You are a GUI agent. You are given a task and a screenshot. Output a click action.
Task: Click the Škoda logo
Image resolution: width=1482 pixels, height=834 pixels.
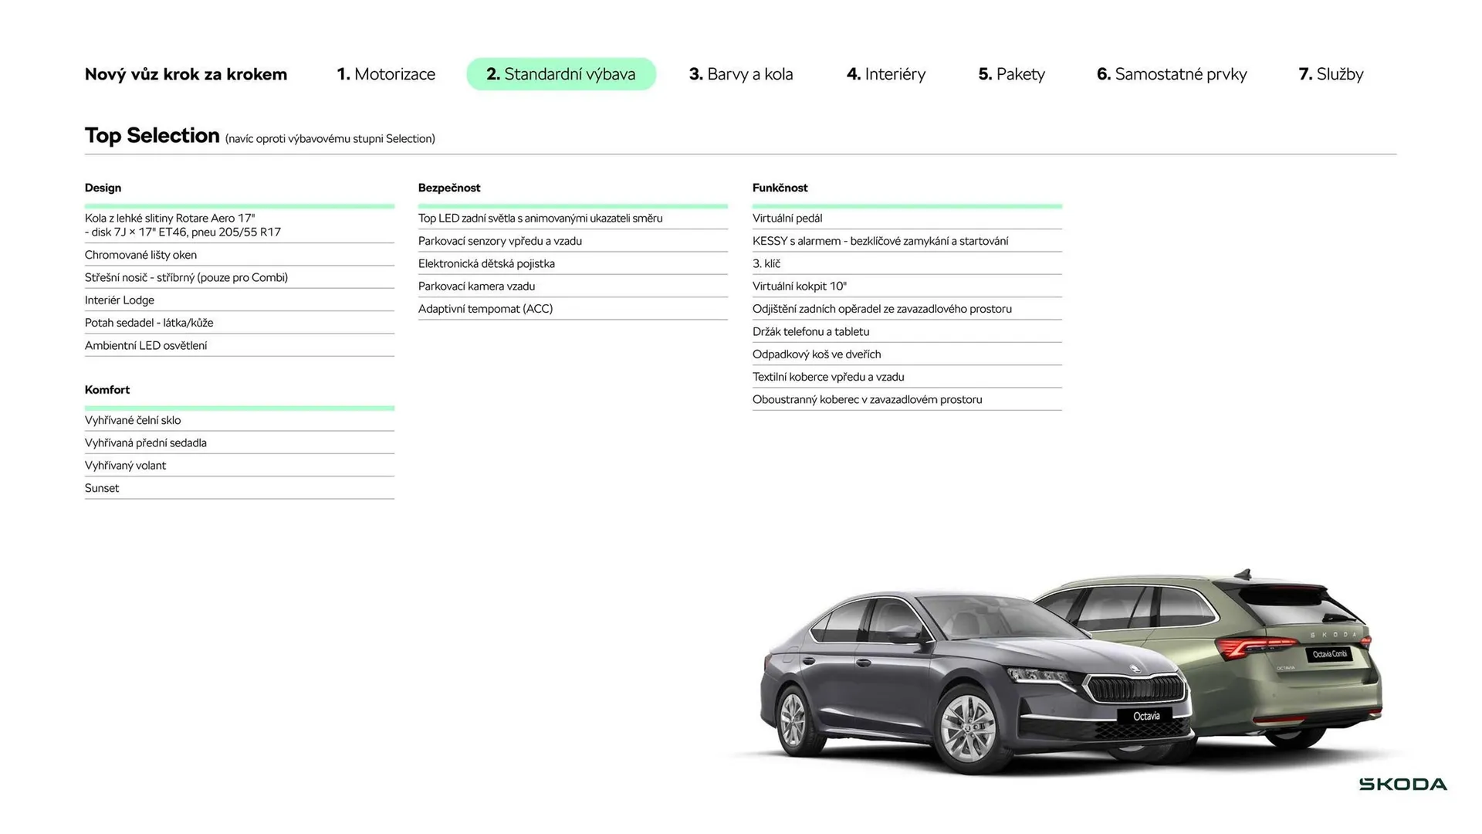[x=1402, y=785]
